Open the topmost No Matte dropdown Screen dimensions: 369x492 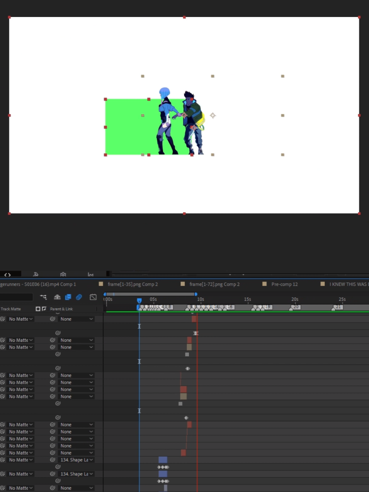click(x=21, y=319)
